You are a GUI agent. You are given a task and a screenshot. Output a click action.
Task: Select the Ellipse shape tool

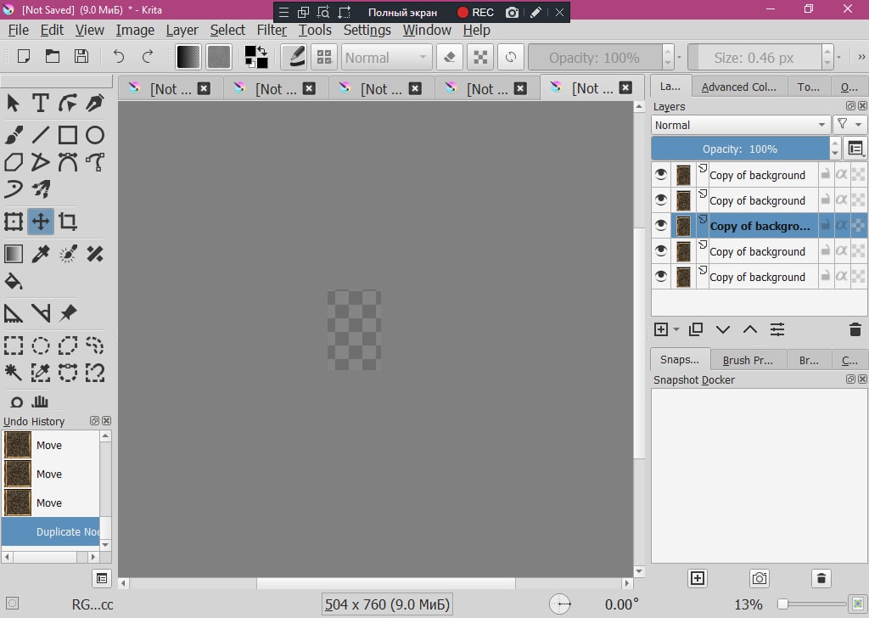95,135
